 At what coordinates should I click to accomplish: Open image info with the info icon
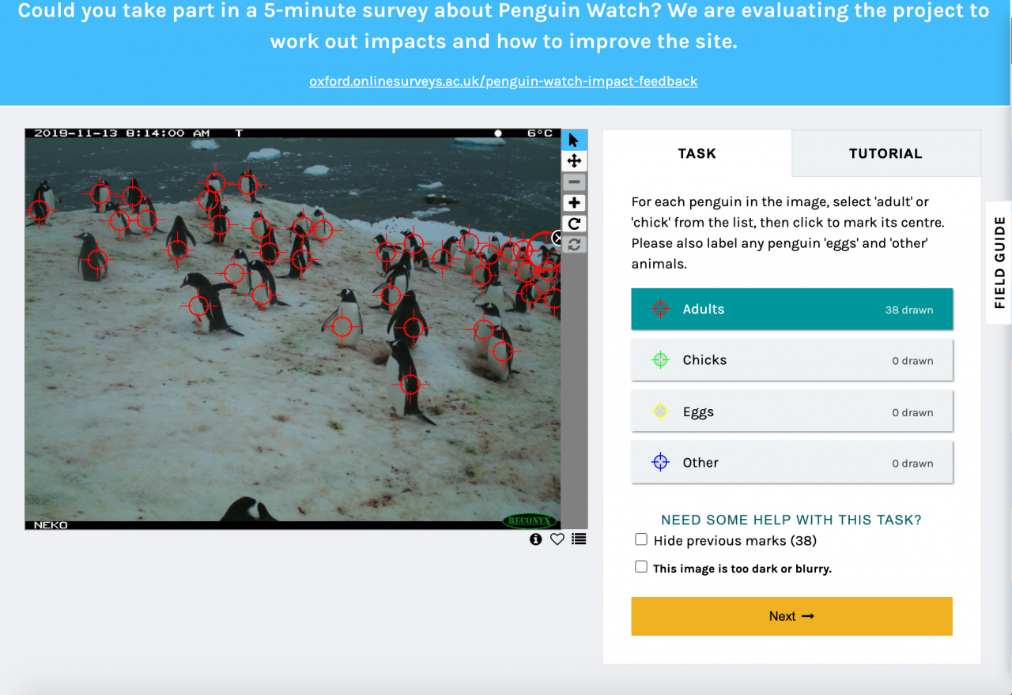pos(536,539)
